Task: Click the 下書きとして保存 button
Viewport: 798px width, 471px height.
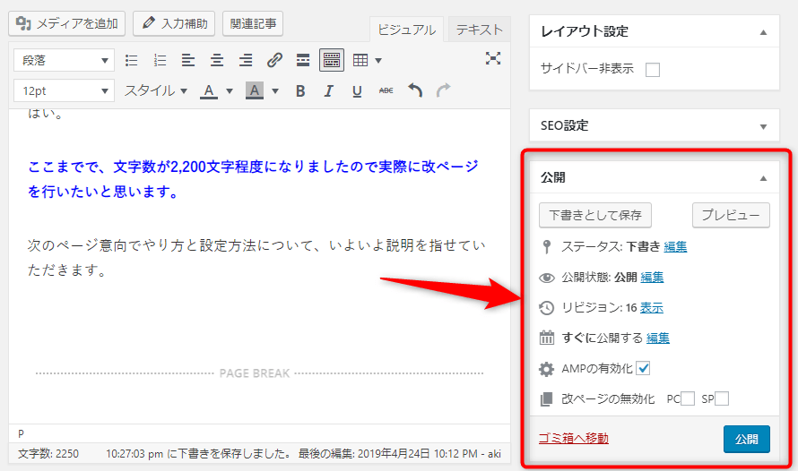Action: [x=594, y=216]
